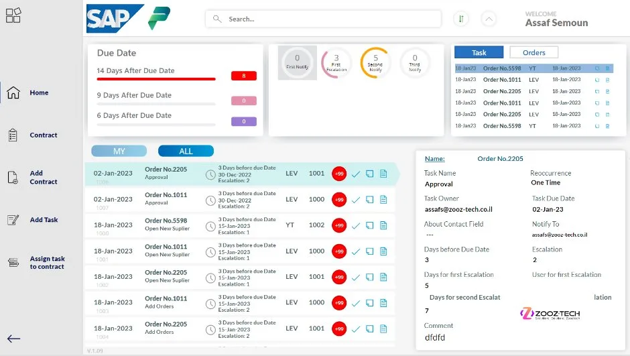Focus the Search field

pos(323,19)
